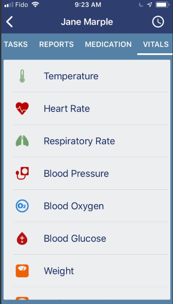This screenshot has width=173, height=304.
Task: Tap the red blood drop icon
Action: click(x=22, y=238)
